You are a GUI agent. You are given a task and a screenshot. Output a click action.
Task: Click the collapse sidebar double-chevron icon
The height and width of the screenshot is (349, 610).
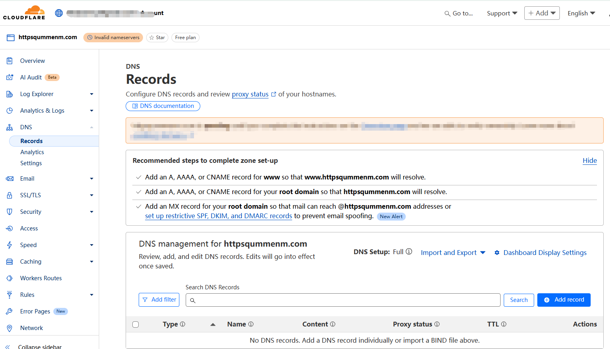(x=8, y=347)
